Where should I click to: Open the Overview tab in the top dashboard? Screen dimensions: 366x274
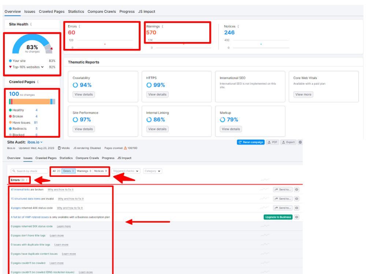tap(12, 11)
